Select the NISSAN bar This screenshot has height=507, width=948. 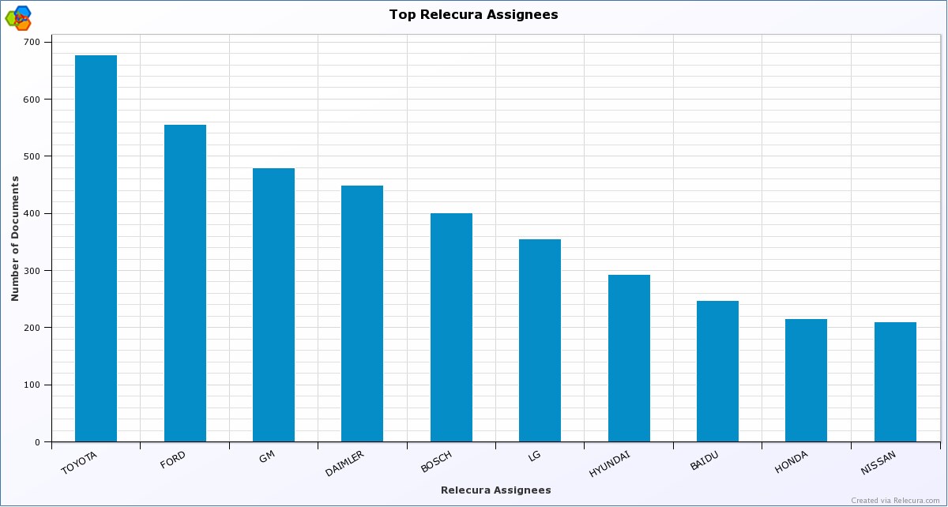point(895,382)
